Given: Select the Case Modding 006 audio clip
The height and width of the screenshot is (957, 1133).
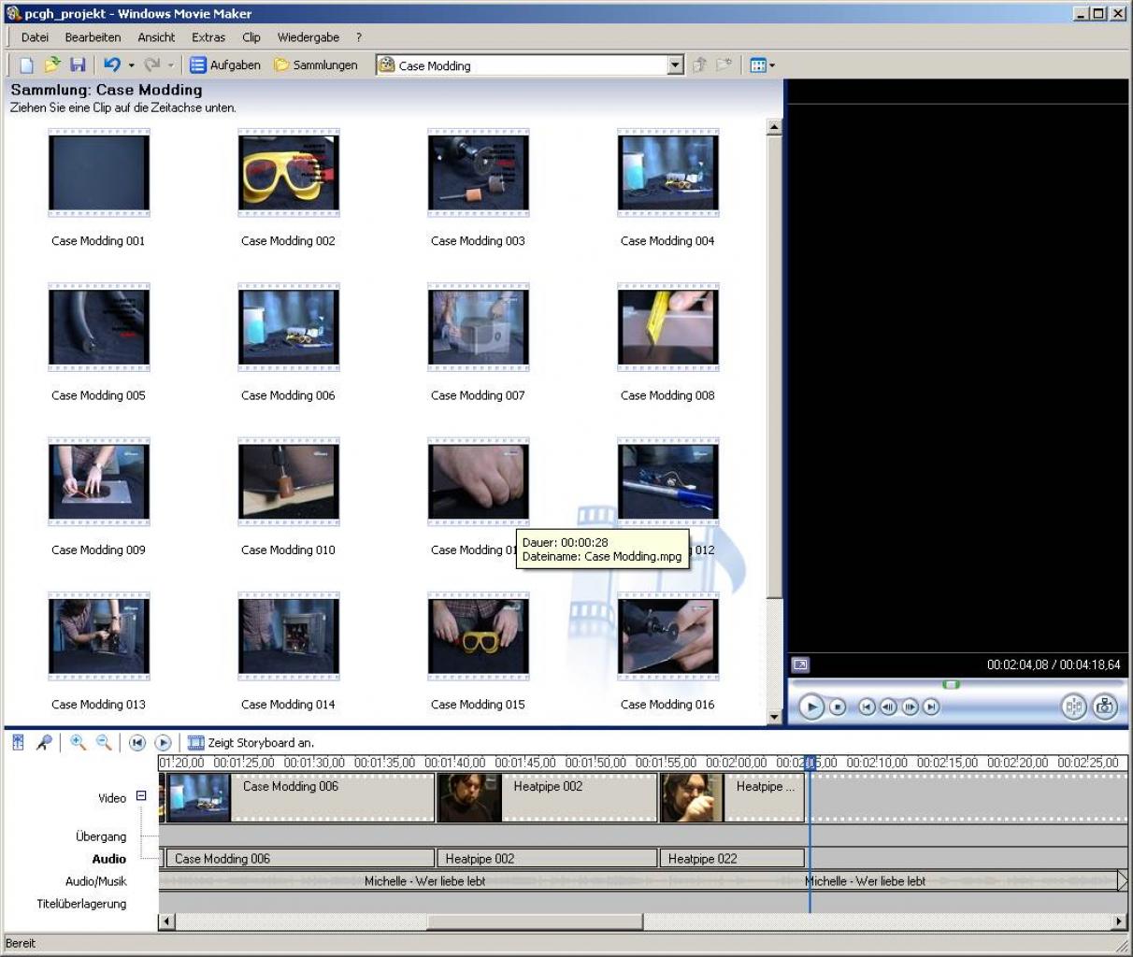Looking at the screenshot, I should pos(300,858).
